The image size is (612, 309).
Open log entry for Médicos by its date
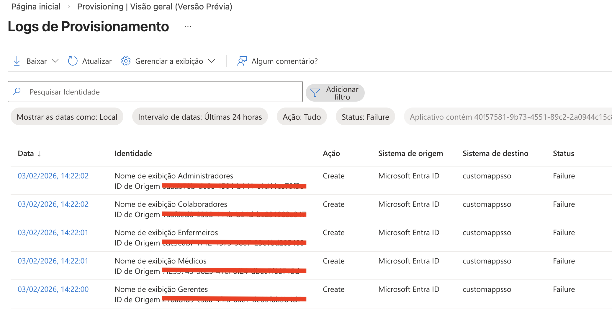[x=53, y=261]
